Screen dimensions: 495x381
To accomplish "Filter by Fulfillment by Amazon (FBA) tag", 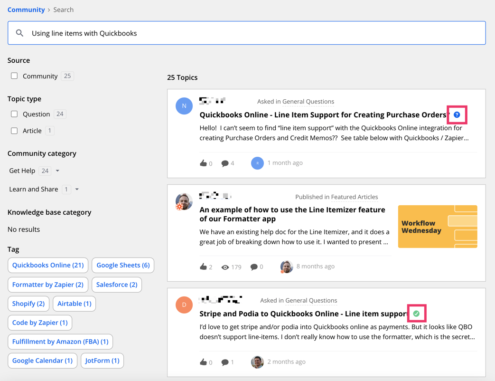I will click(x=60, y=342).
